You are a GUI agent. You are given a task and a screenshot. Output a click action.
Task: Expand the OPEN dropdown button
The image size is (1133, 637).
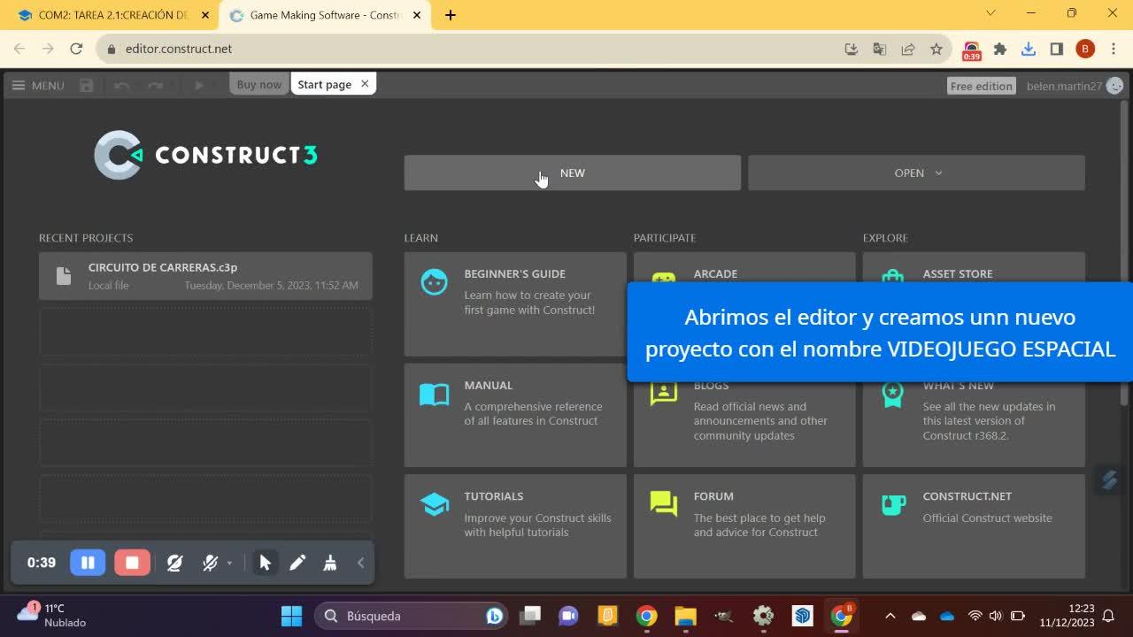point(916,173)
